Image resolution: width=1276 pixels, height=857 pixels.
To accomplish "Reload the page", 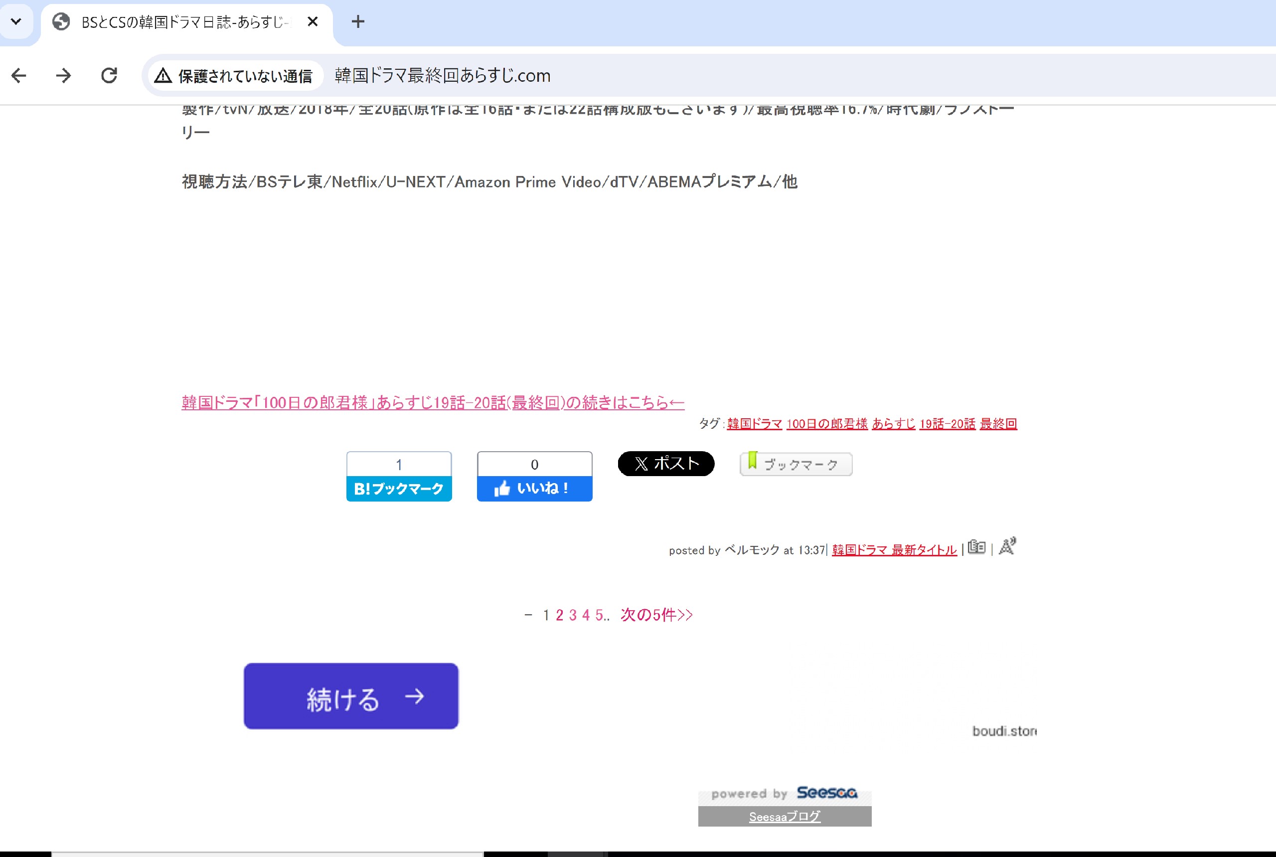I will point(109,75).
